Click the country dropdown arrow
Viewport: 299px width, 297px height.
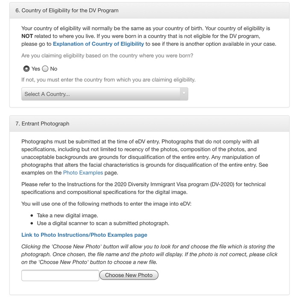184,94
